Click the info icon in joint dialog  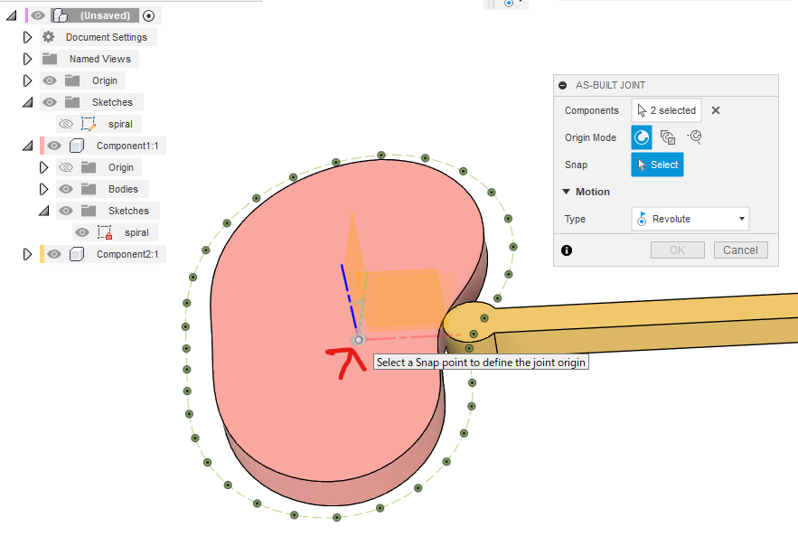coord(567,250)
